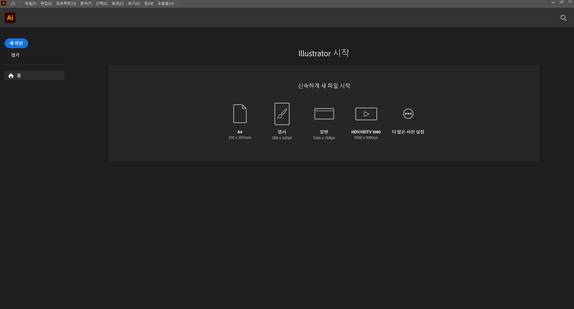Open the 도움말(H) menu

[166, 4]
